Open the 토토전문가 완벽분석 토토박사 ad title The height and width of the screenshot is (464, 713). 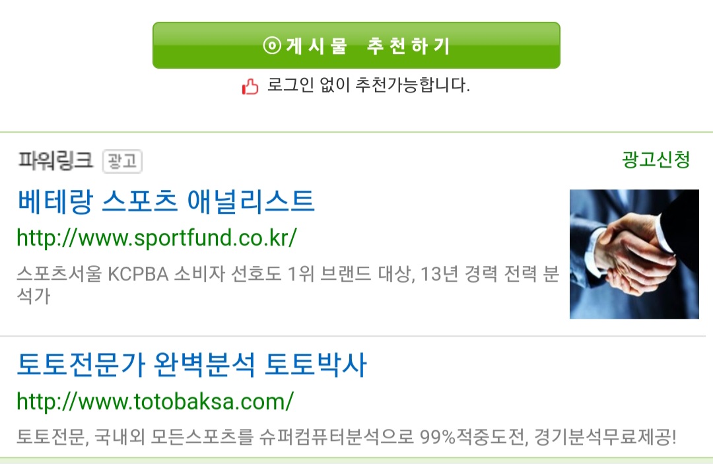(191, 364)
